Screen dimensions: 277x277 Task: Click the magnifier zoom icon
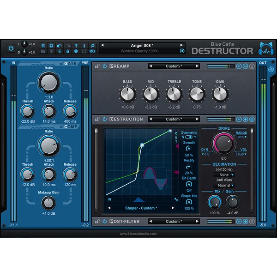coord(92,46)
